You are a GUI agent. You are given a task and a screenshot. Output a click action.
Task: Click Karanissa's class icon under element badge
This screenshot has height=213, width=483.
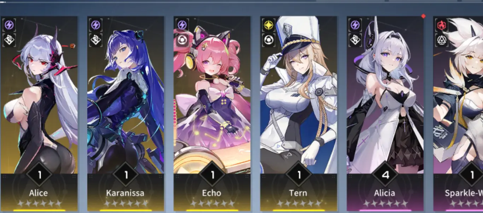pos(95,40)
